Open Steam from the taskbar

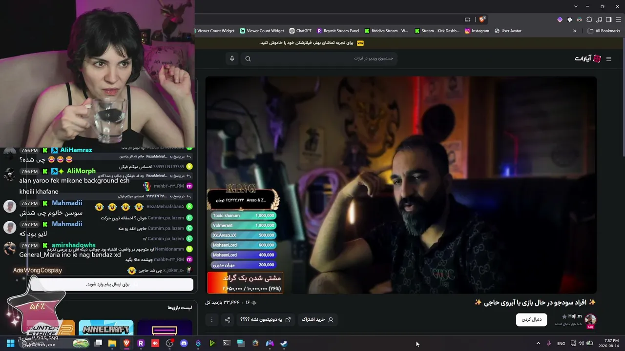pos(284,343)
